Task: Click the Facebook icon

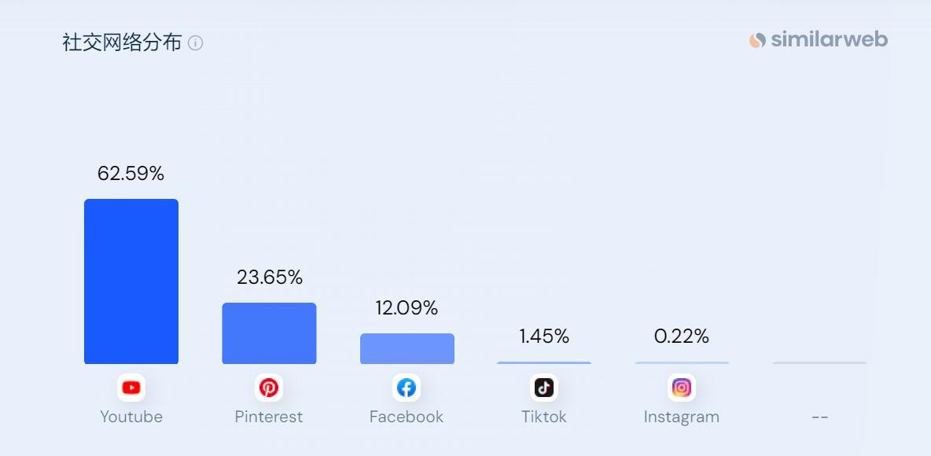Action: pyautogui.click(x=407, y=388)
